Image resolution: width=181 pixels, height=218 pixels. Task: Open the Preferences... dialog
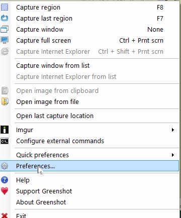(x=89, y=166)
